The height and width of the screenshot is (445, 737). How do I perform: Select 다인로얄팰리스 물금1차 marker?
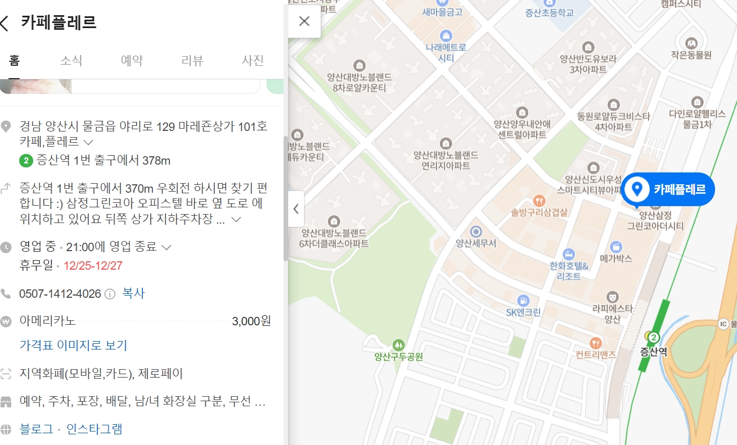(x=698, y=102)
